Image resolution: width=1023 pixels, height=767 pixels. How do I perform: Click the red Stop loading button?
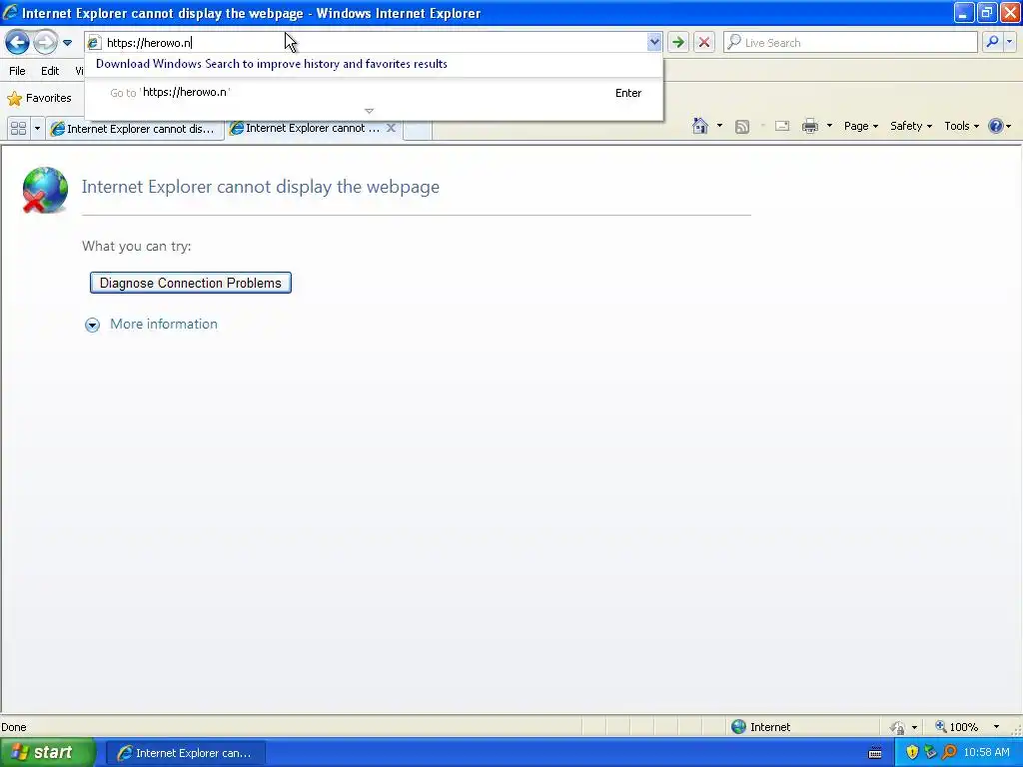tap(704, 43)
